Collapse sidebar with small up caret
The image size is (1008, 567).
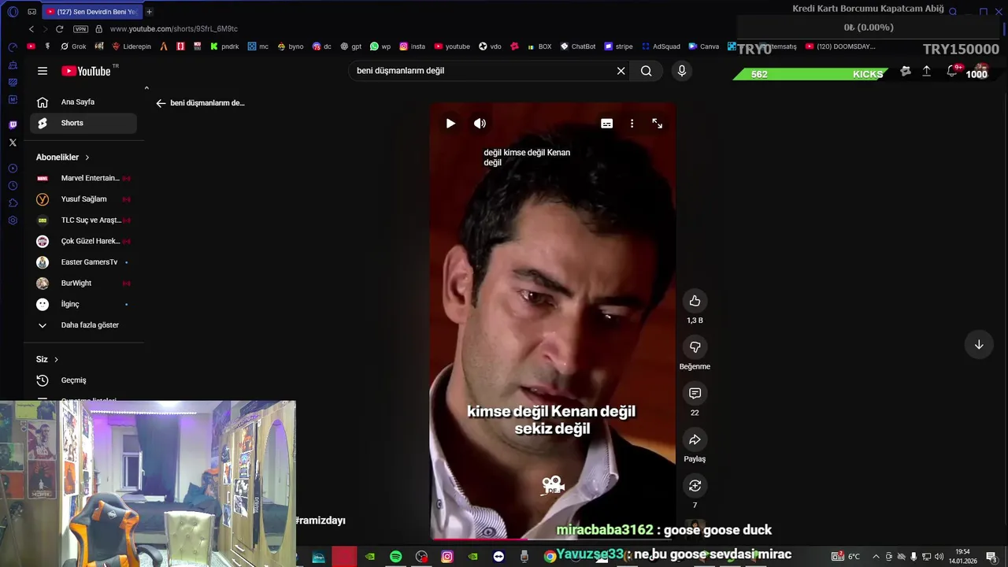[146, 87]
